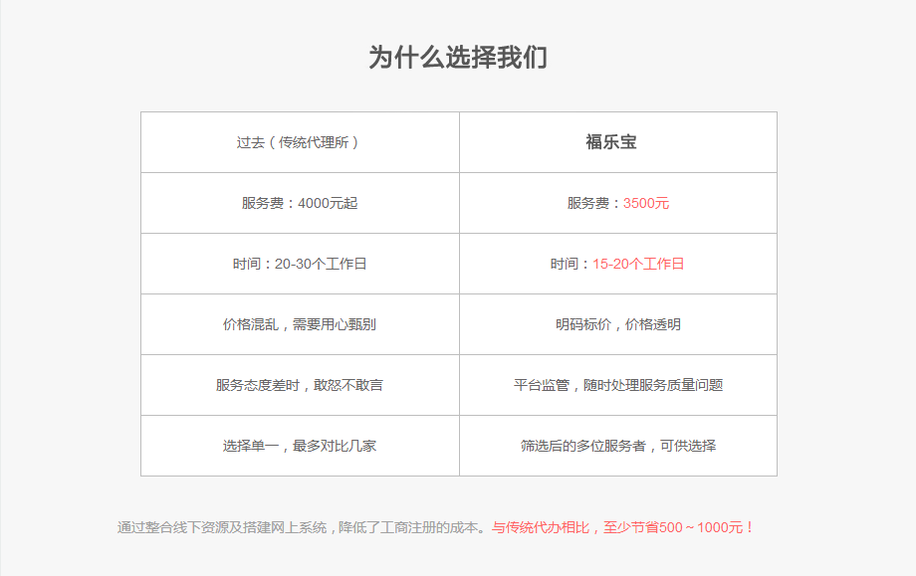The image size is (916, 576).
Task: Click the heading 为什么选择我们
Action: 458,57
